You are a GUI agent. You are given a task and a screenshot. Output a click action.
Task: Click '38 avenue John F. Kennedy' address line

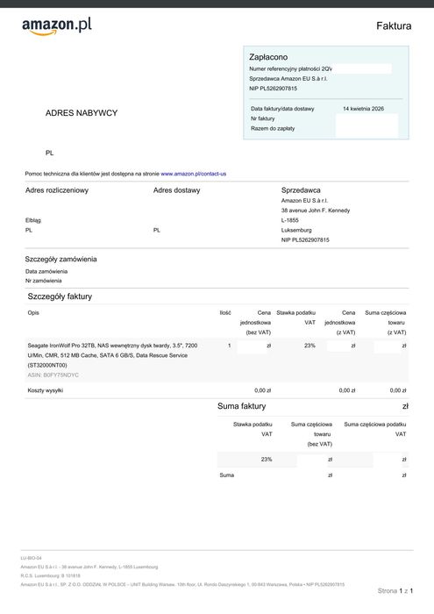[316, 211]
